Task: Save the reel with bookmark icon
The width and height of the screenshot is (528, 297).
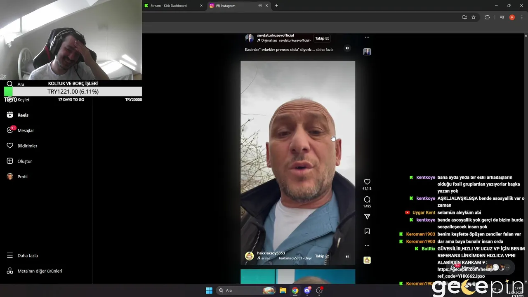Action: [367, 231]
